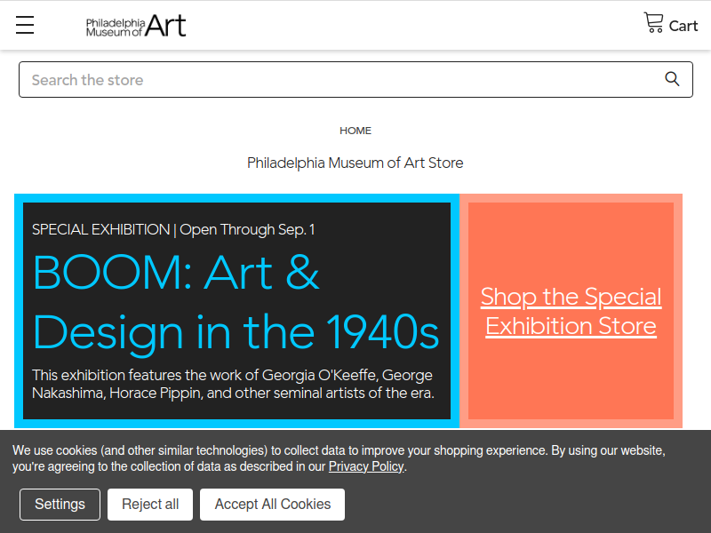Click the cookie notice message text
This screenshot has width=711, height=533.
pyautogui.click(x=339, y=458)
